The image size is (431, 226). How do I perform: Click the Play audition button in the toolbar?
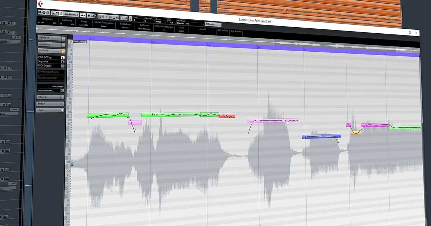tap(88, 15)
